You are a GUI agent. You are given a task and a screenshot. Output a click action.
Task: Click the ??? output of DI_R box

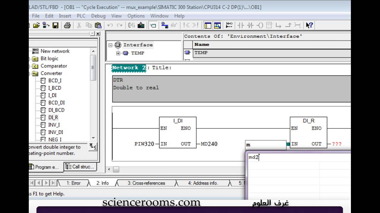(x=337, y=144)
